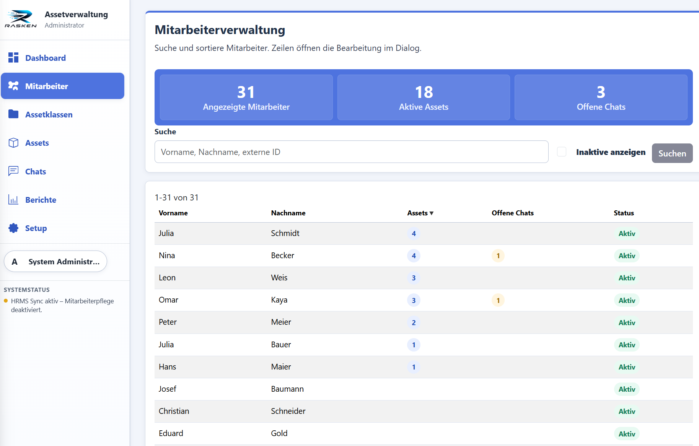Click Aktiv status of Julia Schmidt
This screenshot has width=699, height=446.
point(627,233)
